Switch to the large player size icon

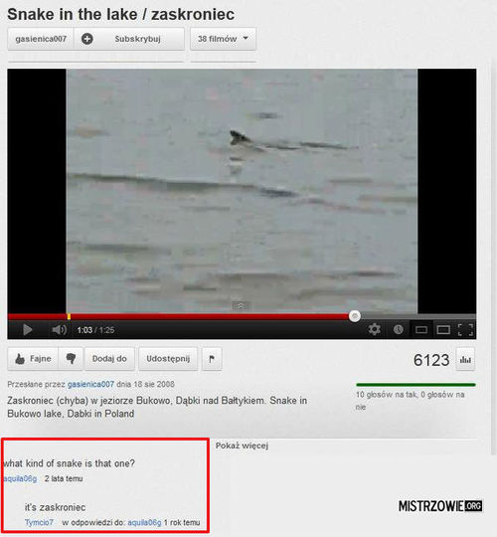coord(443,330)
